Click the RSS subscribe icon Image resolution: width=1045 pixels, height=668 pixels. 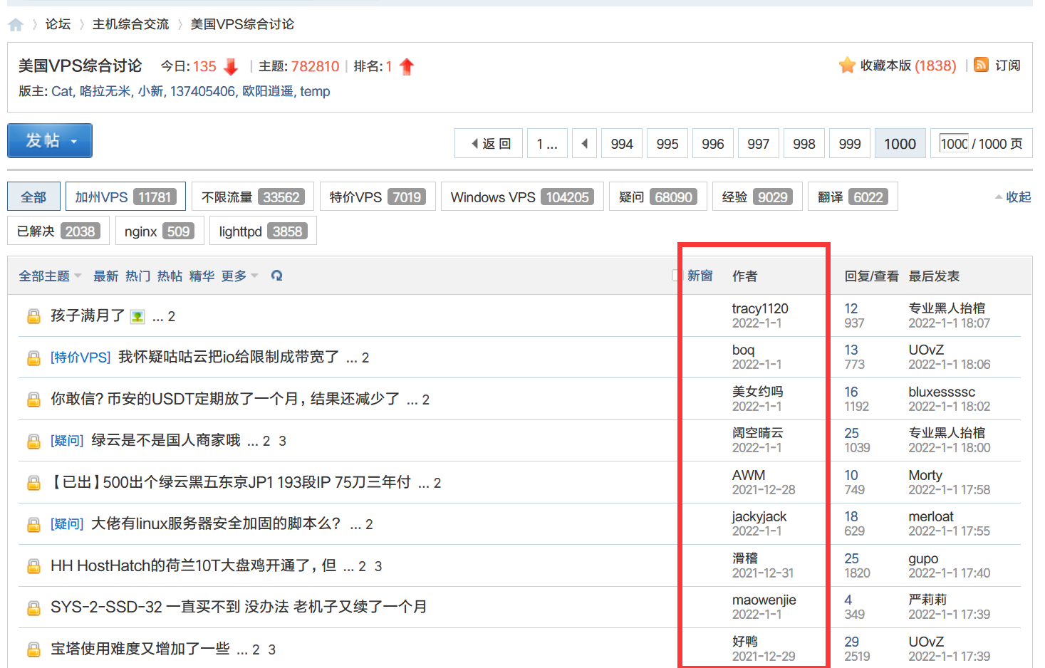click(981, 65)
